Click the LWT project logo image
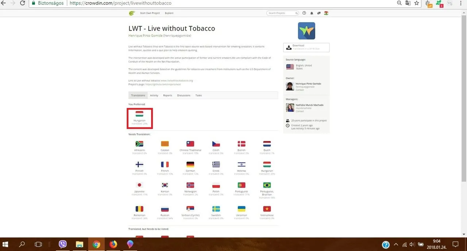 (x=306, y=31)
